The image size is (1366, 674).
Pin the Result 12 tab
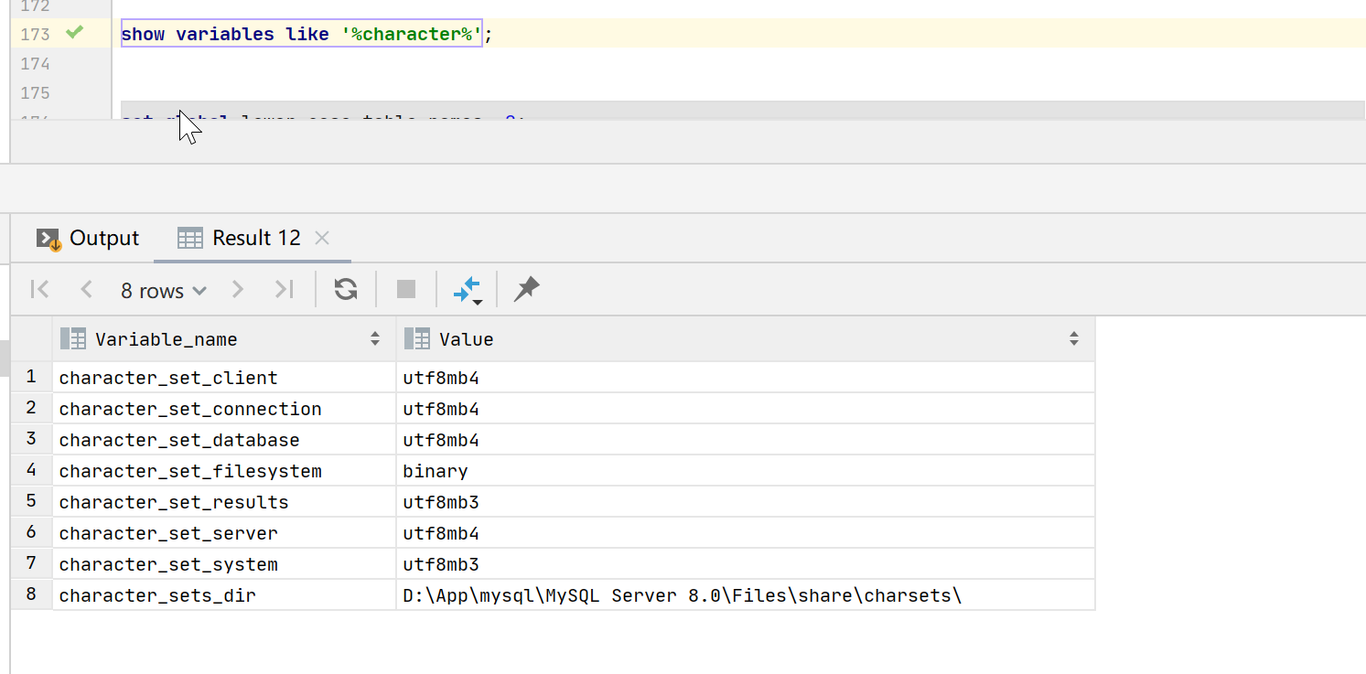pos(526,290)
